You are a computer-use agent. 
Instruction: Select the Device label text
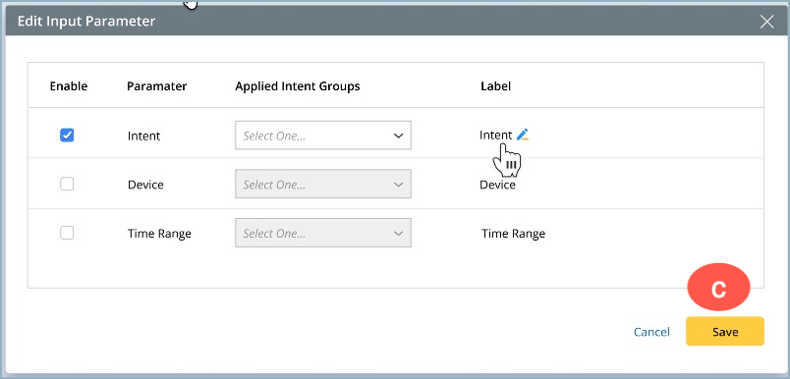point(497,185)
